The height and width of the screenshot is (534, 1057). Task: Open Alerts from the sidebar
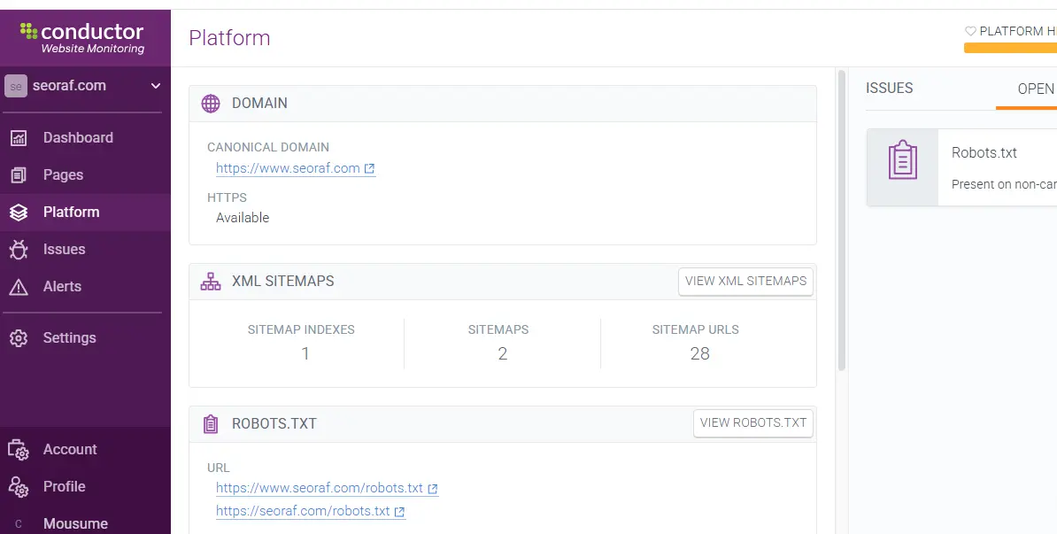tap(62, 286)
